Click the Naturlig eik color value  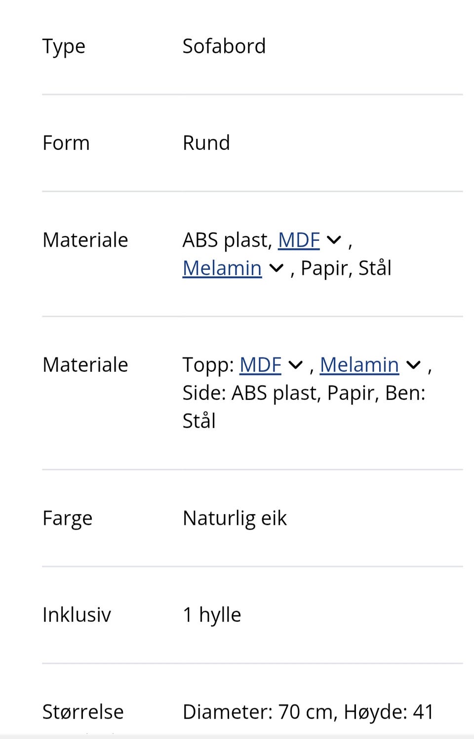(x=235, y=519)
